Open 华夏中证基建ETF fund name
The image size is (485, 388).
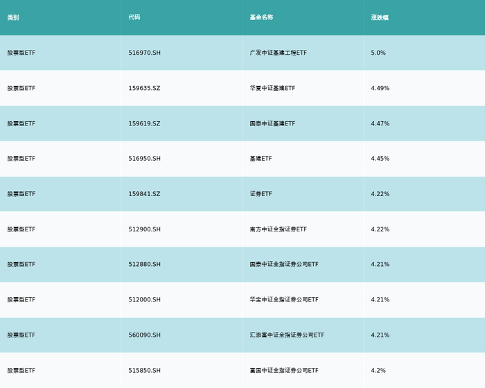272,88
